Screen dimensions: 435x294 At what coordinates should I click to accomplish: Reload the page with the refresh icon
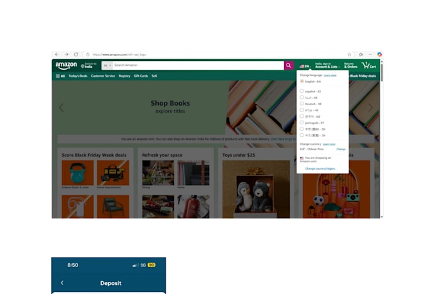click(75, 54)
